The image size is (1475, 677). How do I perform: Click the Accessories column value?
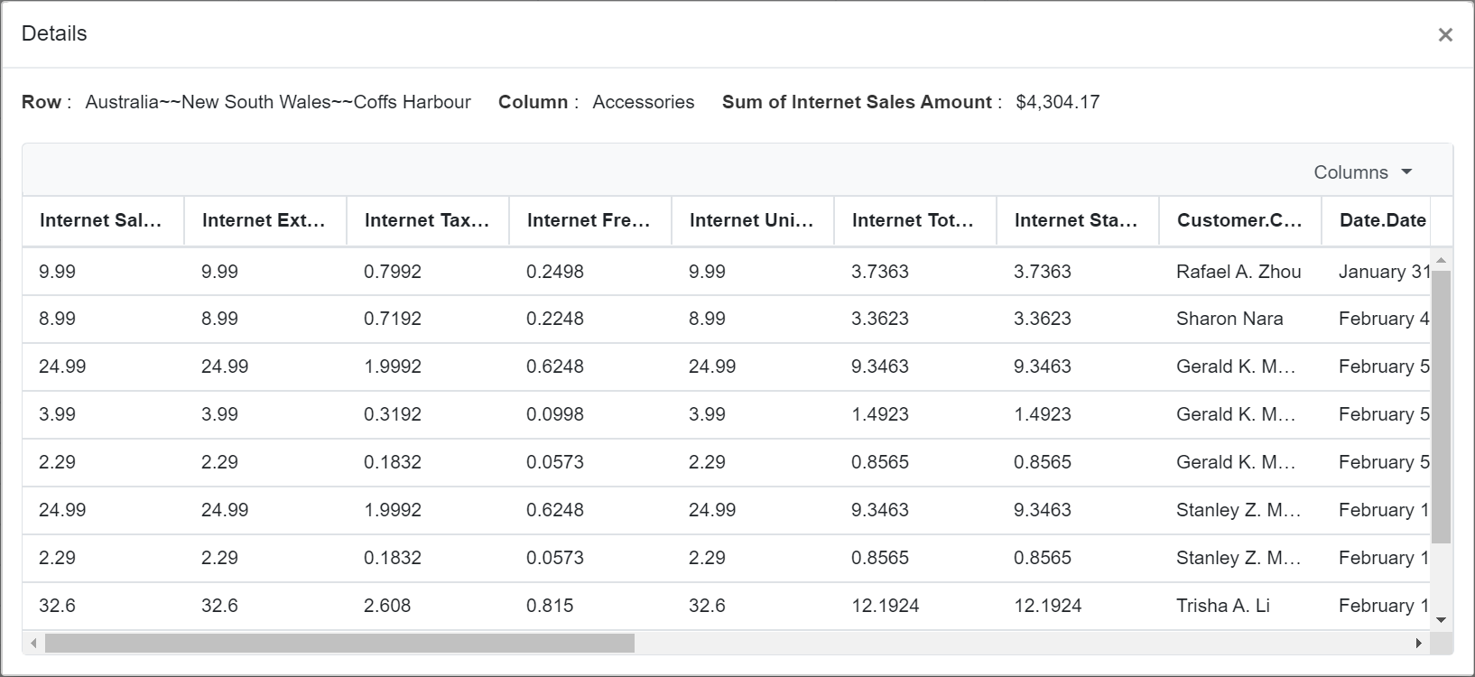(x=644, y=102)
